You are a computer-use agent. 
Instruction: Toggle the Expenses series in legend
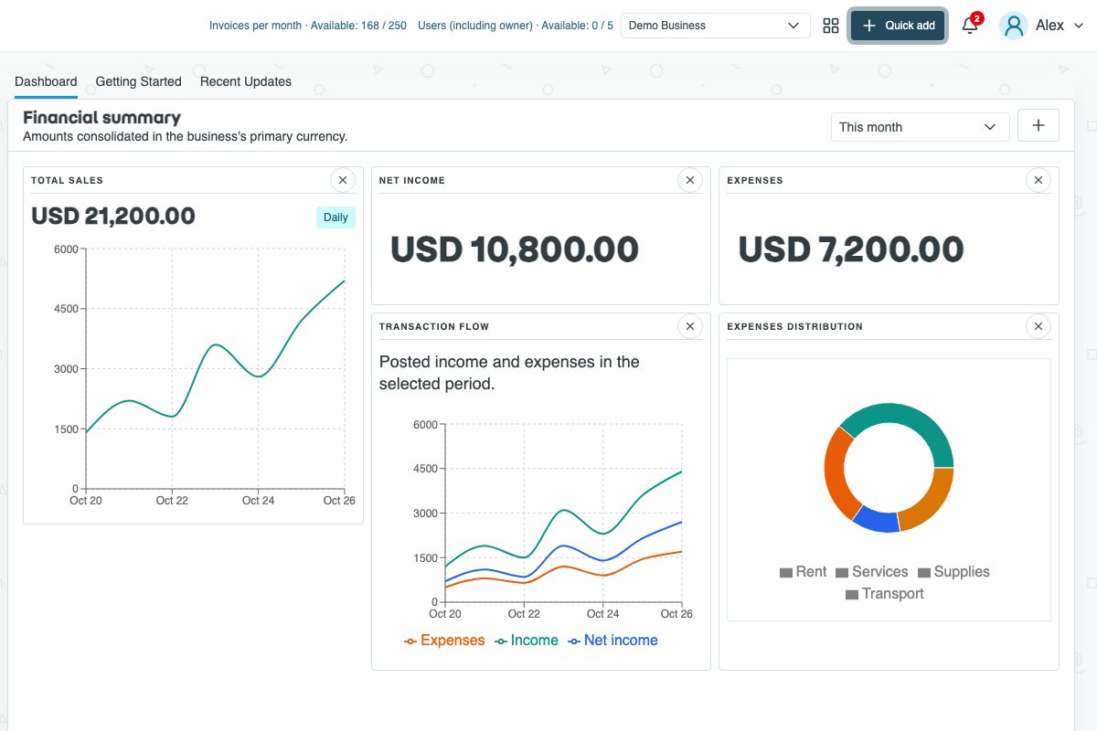coord(444,641)
